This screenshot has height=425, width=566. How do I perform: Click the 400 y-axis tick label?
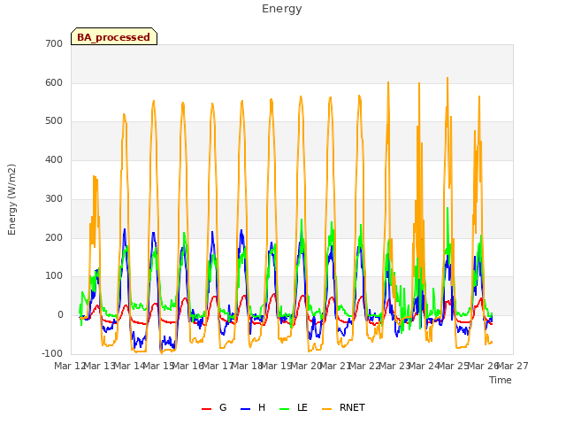click(x=54, y=159)
